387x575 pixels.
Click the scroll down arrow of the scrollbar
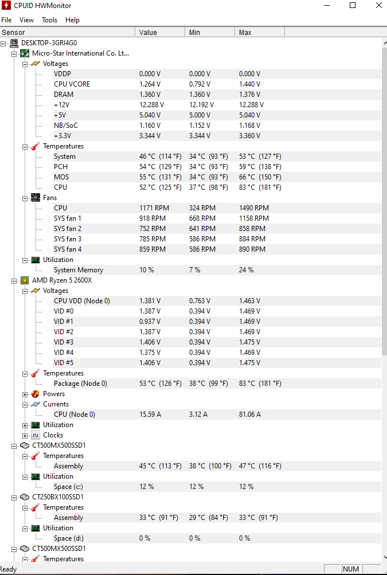pos(384,557)
